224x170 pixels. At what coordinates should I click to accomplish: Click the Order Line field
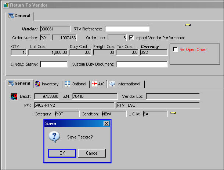pyautogui.click(x=117, y=38)
